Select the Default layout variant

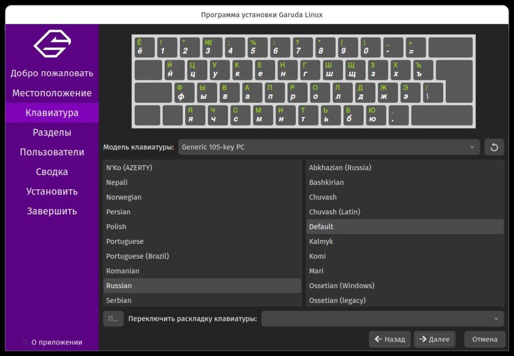405,226
